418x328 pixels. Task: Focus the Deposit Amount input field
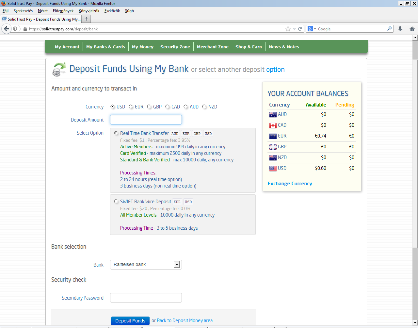[146, 120]
